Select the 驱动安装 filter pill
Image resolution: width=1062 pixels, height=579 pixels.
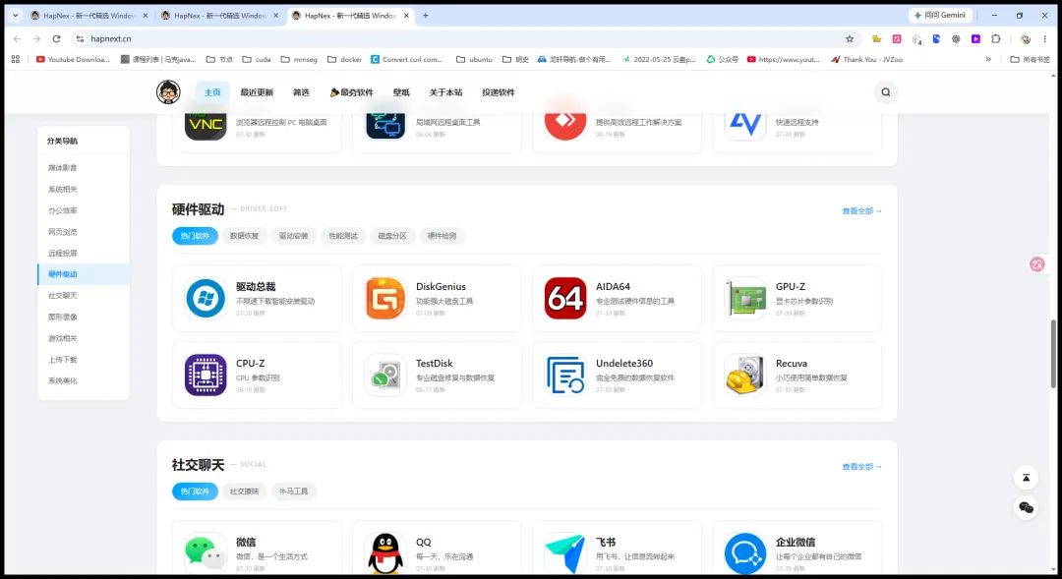293,236
